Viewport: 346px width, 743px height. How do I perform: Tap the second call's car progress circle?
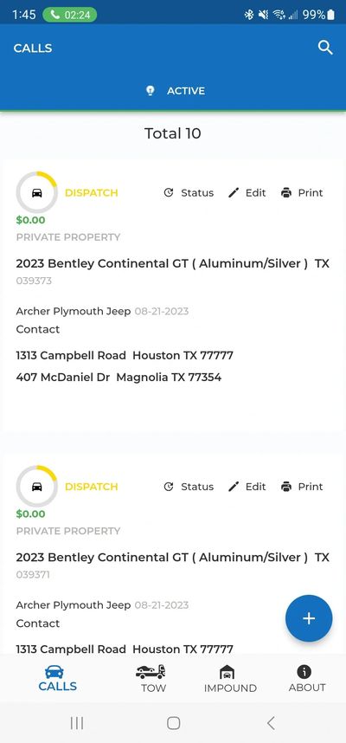pyautogui.click(x=37, y=487)
